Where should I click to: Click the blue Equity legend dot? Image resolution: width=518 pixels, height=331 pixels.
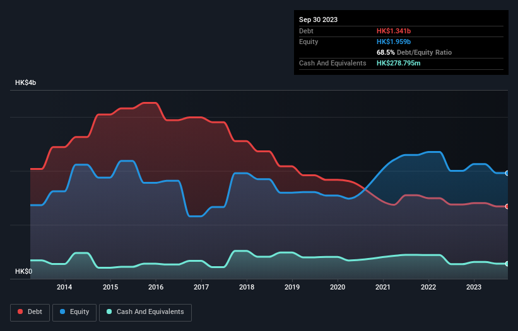click(x=62, y=311)
